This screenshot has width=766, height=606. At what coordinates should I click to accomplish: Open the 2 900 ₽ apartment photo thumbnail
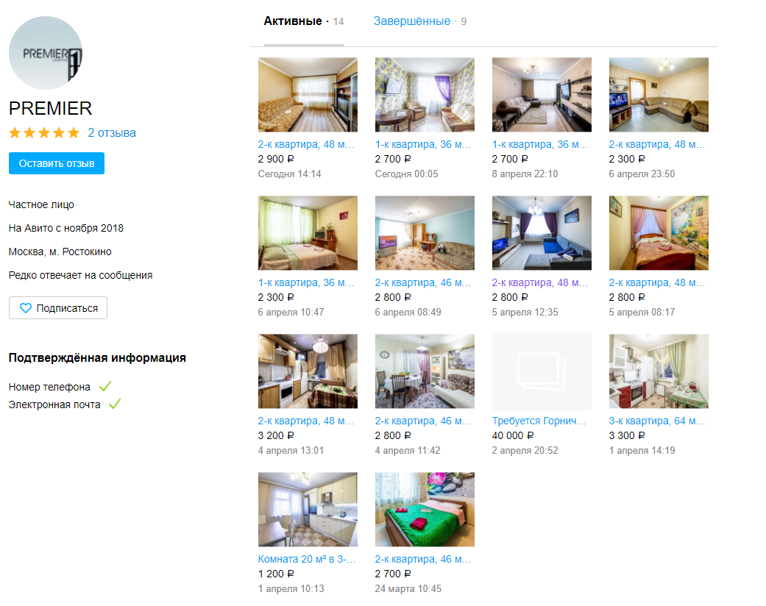[308, 95]
